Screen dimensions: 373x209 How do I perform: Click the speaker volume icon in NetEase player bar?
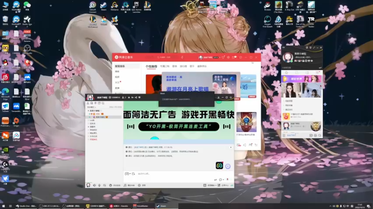pyautogui.click(x=244, y=145)
